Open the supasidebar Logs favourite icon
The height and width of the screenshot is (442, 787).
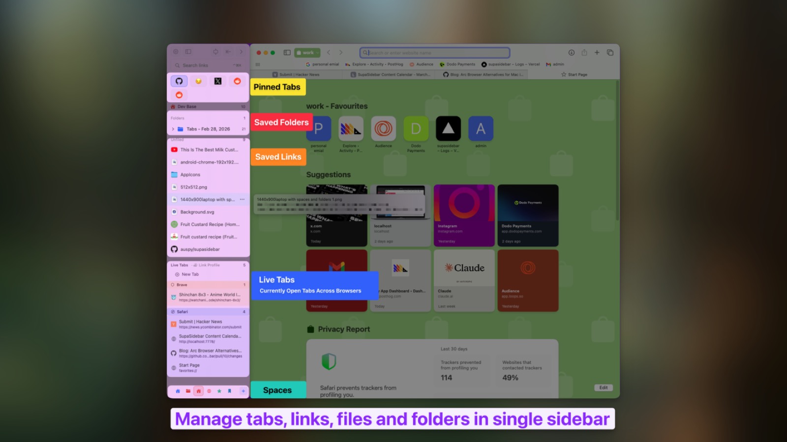coord(448,129)
